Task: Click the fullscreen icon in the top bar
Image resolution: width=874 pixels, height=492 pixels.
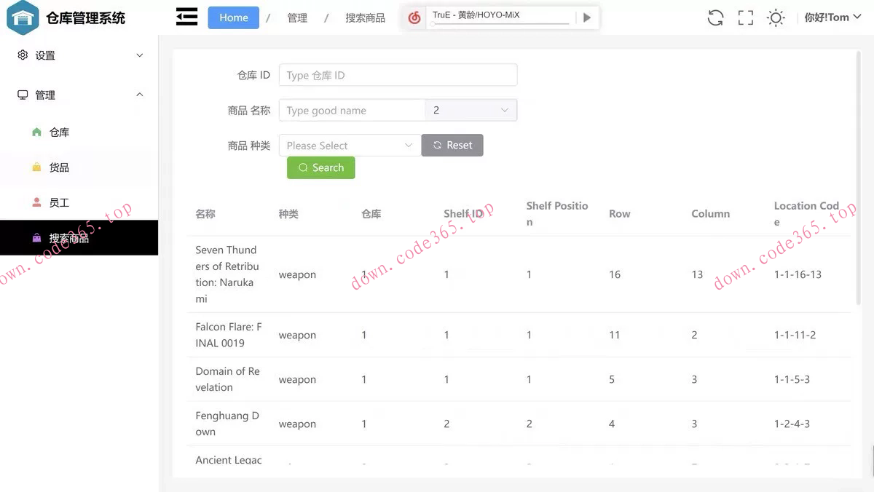Action: [745, 17]
